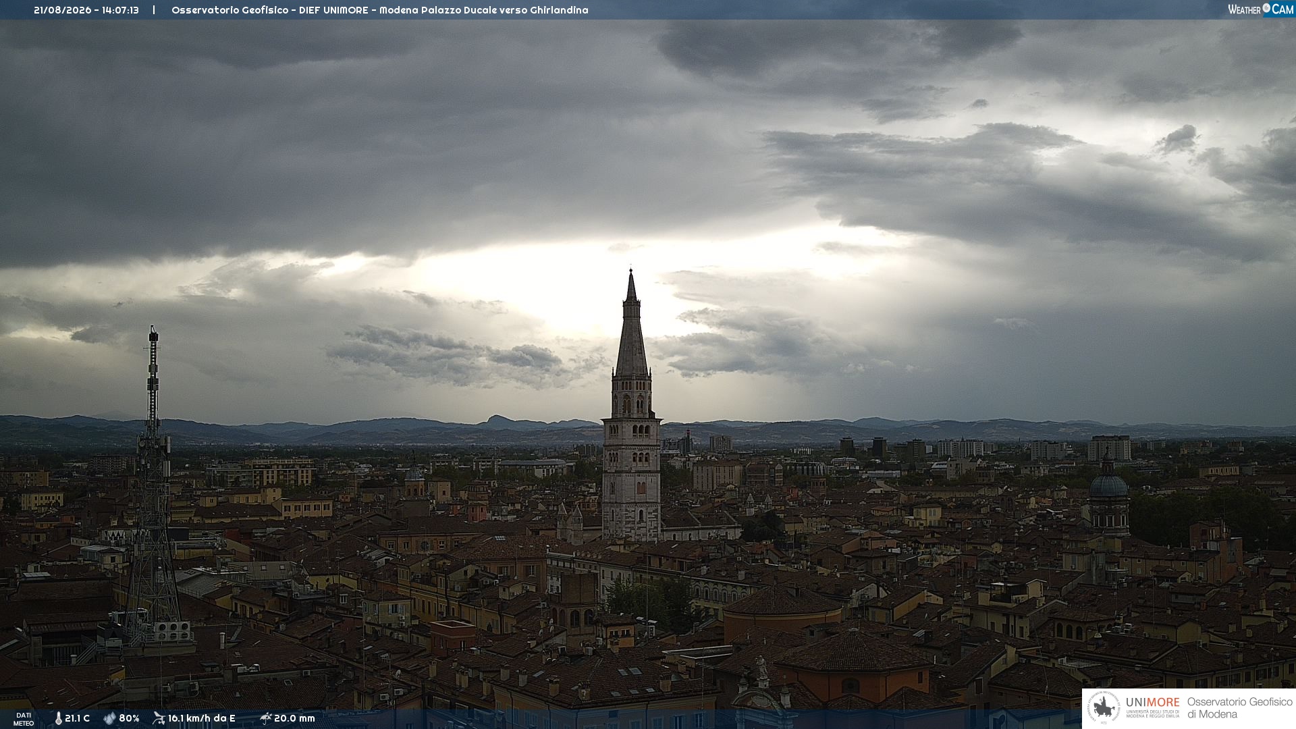Click the wind speed icon
The height and width of the screenshot is (729, 1296).
tap(159, 718)
